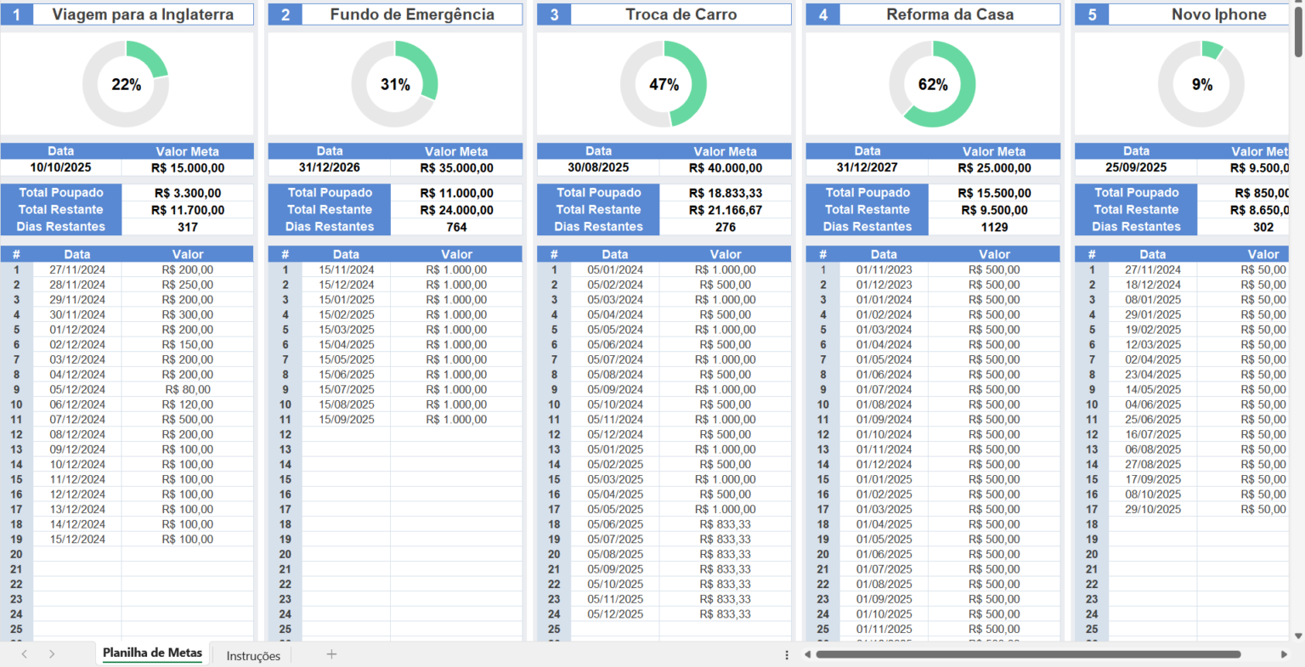This screenshot has height=667, width=1305.
Task: Click the horizontal scrollbar right arrow
Action: click(1285, 654)
